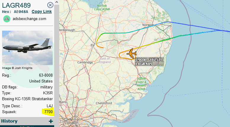Click the Copy Link hyperlink
Screen dimensions: 230x127
(42, 11)
